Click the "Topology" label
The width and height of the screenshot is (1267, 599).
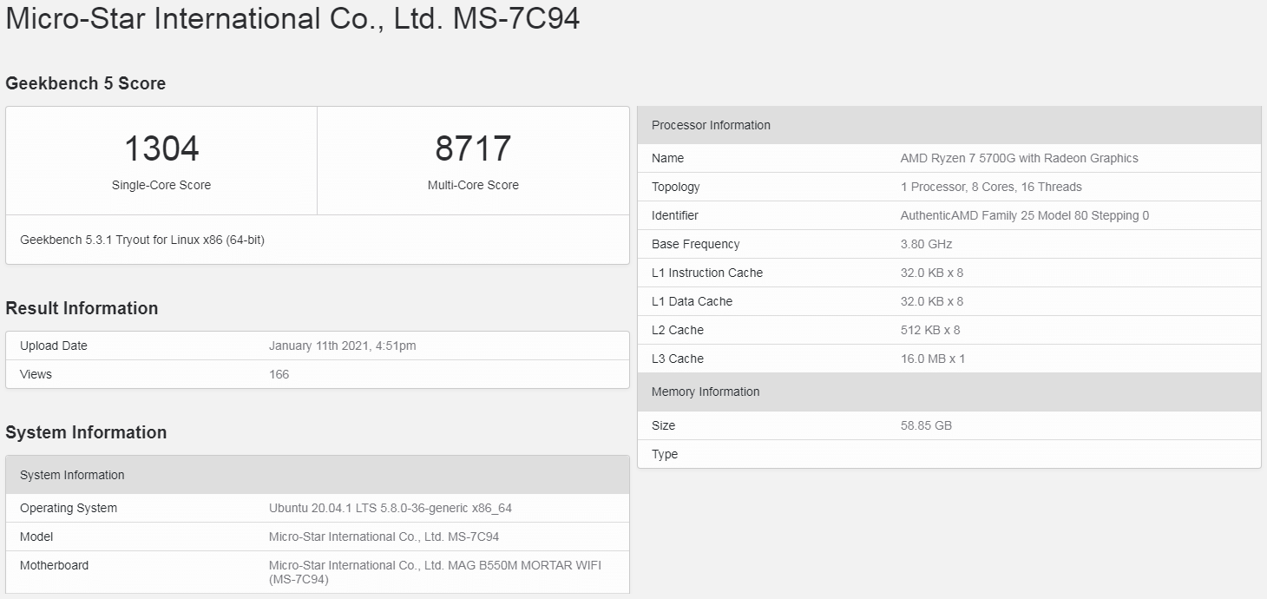click(675, 187)
